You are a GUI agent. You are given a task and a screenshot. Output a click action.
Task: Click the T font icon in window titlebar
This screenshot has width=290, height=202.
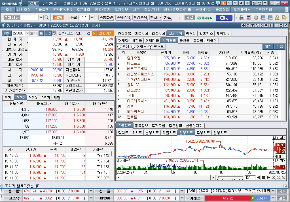(253, 25)
